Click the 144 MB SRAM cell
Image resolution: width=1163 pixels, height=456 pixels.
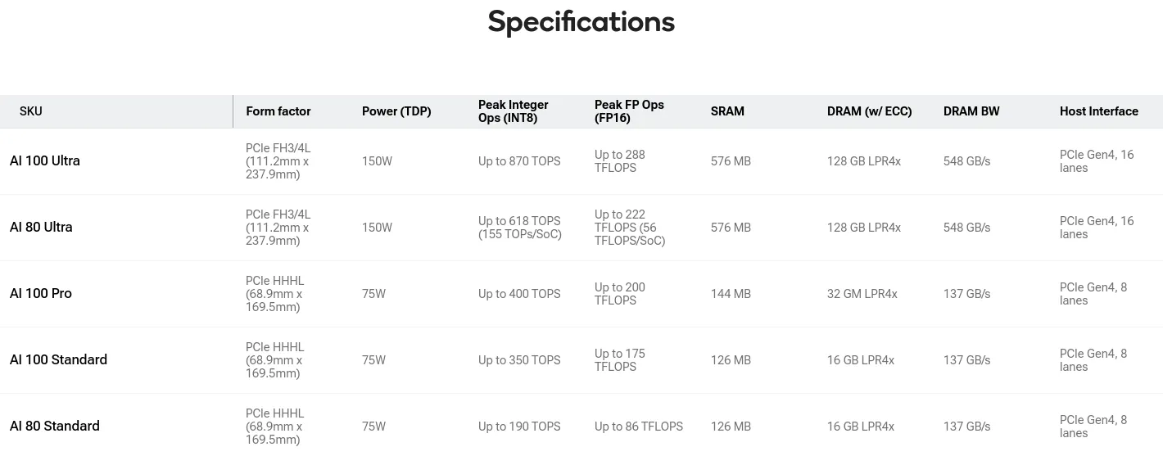(731, 294)
